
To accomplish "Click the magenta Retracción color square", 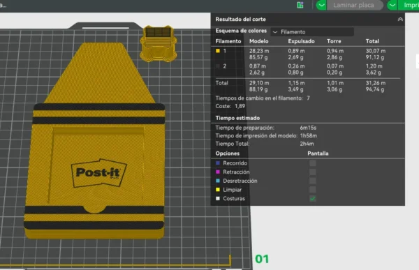I will (x=218, y=172).
